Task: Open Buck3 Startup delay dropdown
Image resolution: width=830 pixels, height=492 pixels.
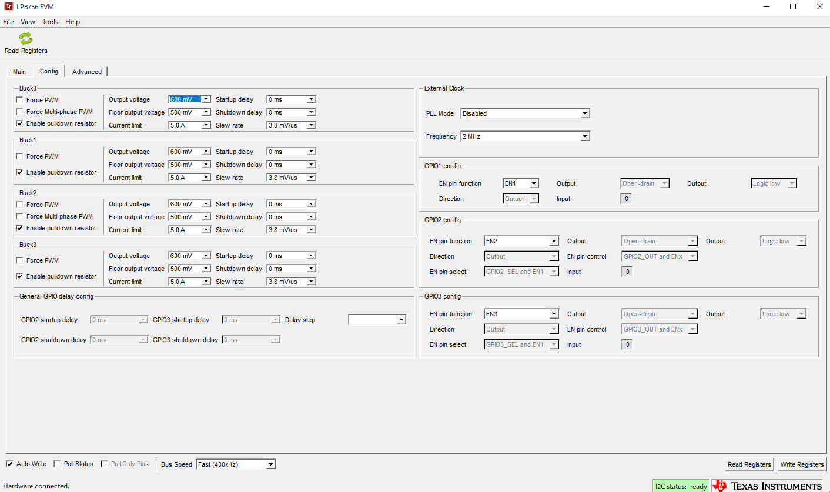Action: coord(292,256)
